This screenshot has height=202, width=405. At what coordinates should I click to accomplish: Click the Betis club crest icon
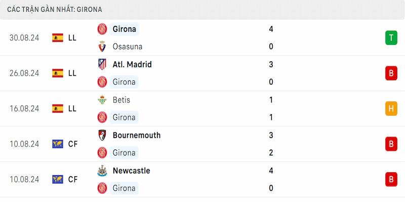tap(102, 99)
